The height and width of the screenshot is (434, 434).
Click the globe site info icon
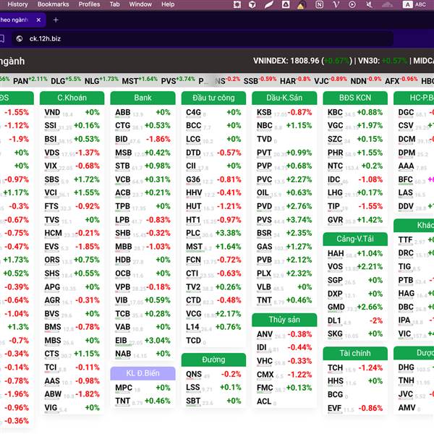(x=20, y=38)
